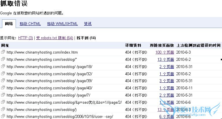Open external link icon for &p=seo row
Screen dimensions: 222x119
click(x=3, y=102)
